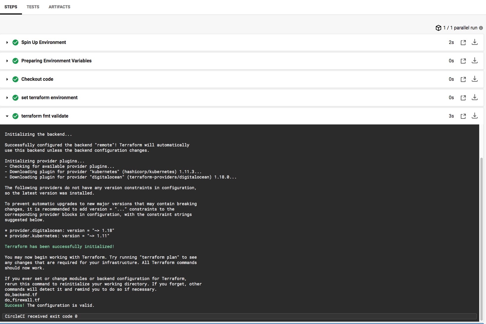Open set terraform environment output externally
The height and width of the screenshot is (324, 486).
point(463,98)
